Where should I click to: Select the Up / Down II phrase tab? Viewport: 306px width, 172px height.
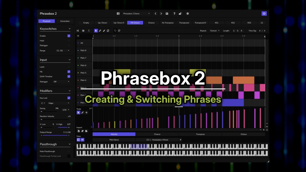point(119,23)
